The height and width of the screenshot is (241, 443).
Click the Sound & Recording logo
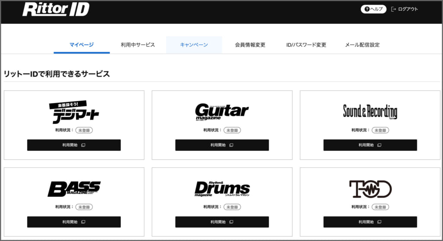370,111
